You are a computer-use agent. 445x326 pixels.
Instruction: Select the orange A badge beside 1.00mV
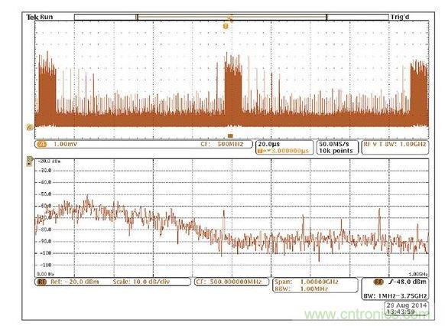coord(42,145)
